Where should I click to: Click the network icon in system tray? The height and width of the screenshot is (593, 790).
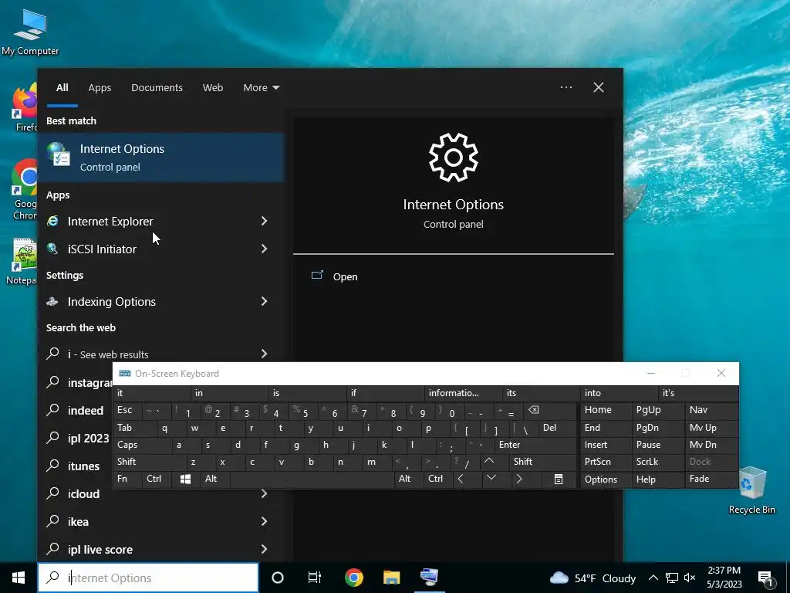(672, 578)
